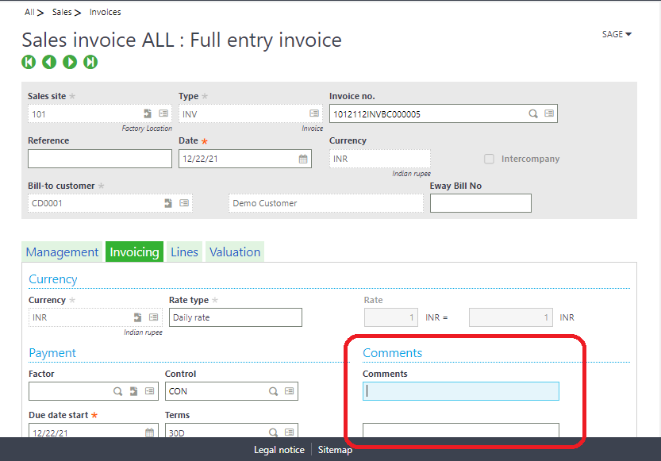The width and height of the screenshot is (661, 461).
Task: Open calendar picker for Date field
Action: click(302, 159)
